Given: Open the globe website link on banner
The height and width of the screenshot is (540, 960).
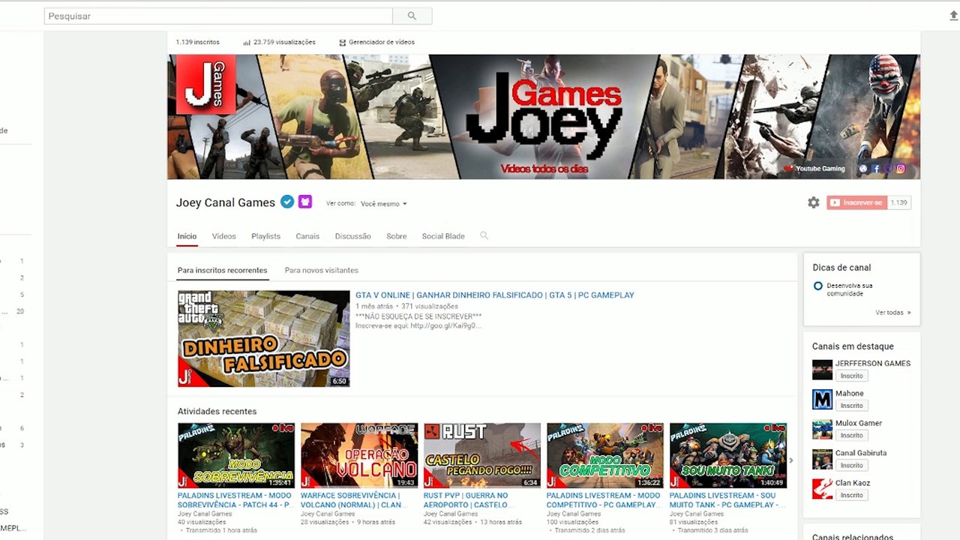Looking at the screenshot, I should pyautogui.click(x=863, y=169).
